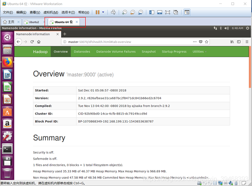Open a new Firefox tab
Viewport: 252px width, 186px height.
65,34
